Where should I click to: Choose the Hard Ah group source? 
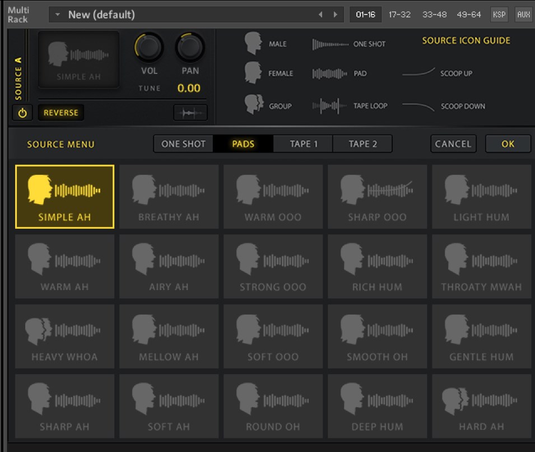coord(481,406)
